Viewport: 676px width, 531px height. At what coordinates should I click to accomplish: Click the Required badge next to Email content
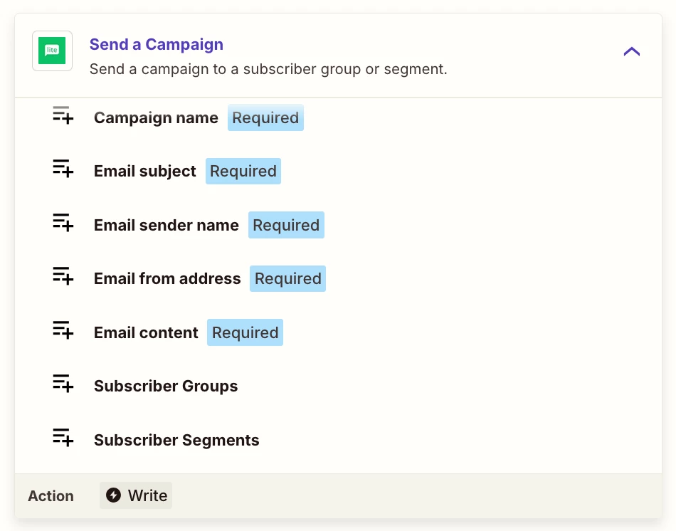coord(245,333)
